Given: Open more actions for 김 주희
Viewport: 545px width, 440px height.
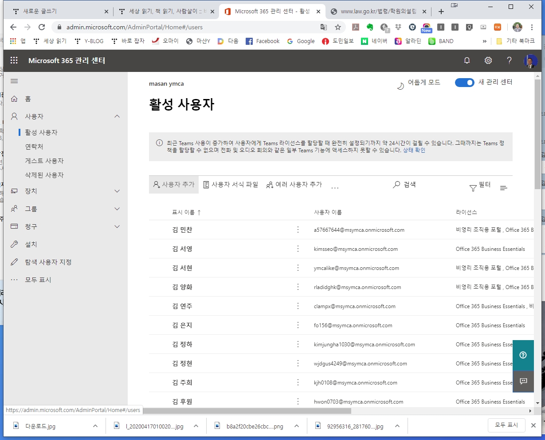Looking at the screenshot, I should 298,382.
